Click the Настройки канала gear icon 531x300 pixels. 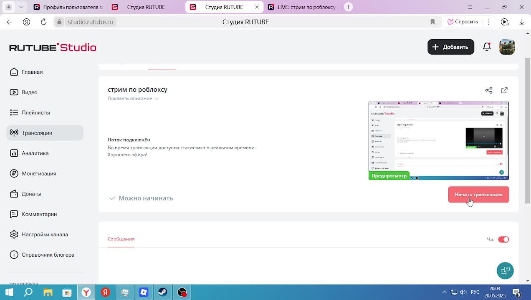[x=14, y=235]
